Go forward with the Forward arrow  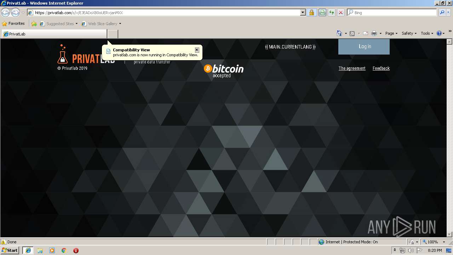click(15, 13)
